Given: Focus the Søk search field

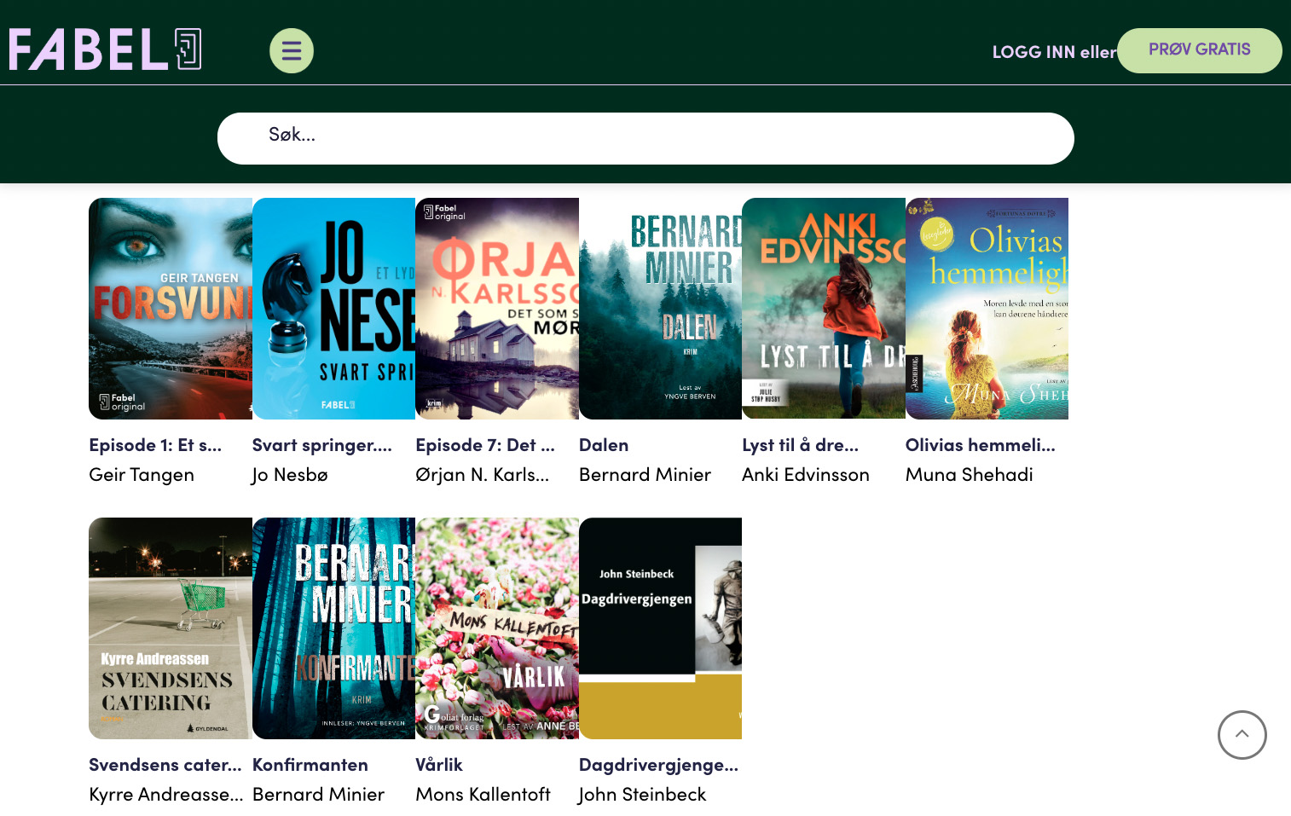Looking at the screenshot, I should pos(645,138).
